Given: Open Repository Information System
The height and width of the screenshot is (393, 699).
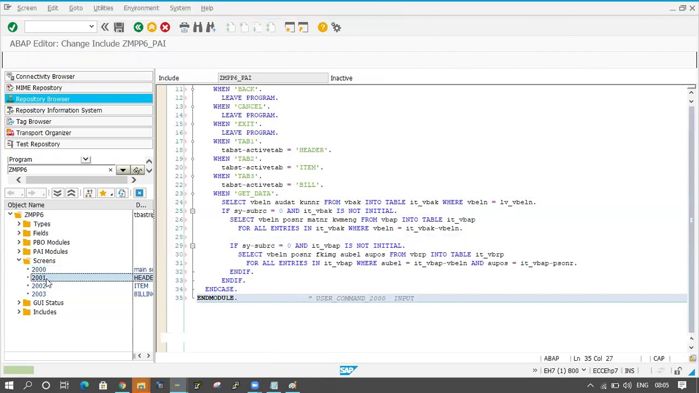Looking at the screenshot, I should pyautogui.click(x=79, y=110).
